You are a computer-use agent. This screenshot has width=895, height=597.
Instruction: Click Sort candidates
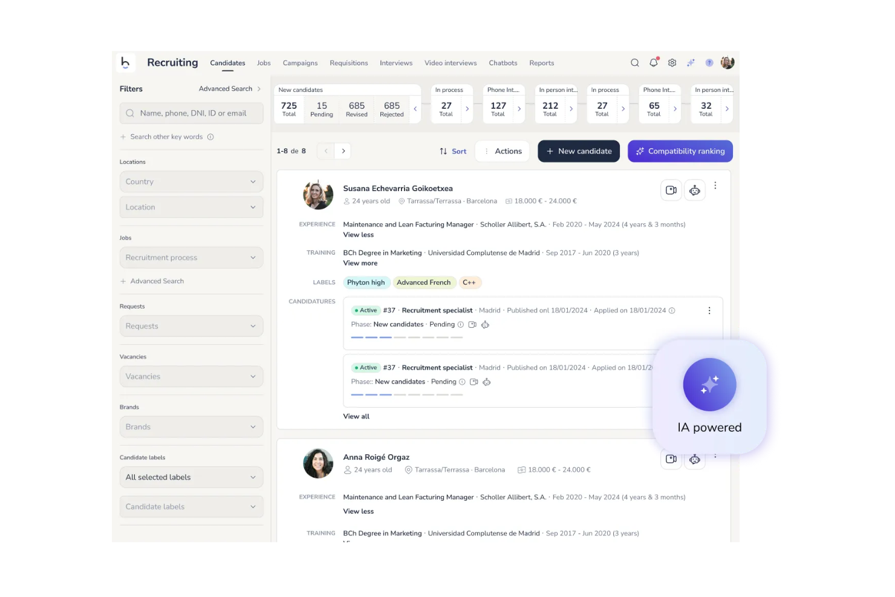[x=453, y=151]
